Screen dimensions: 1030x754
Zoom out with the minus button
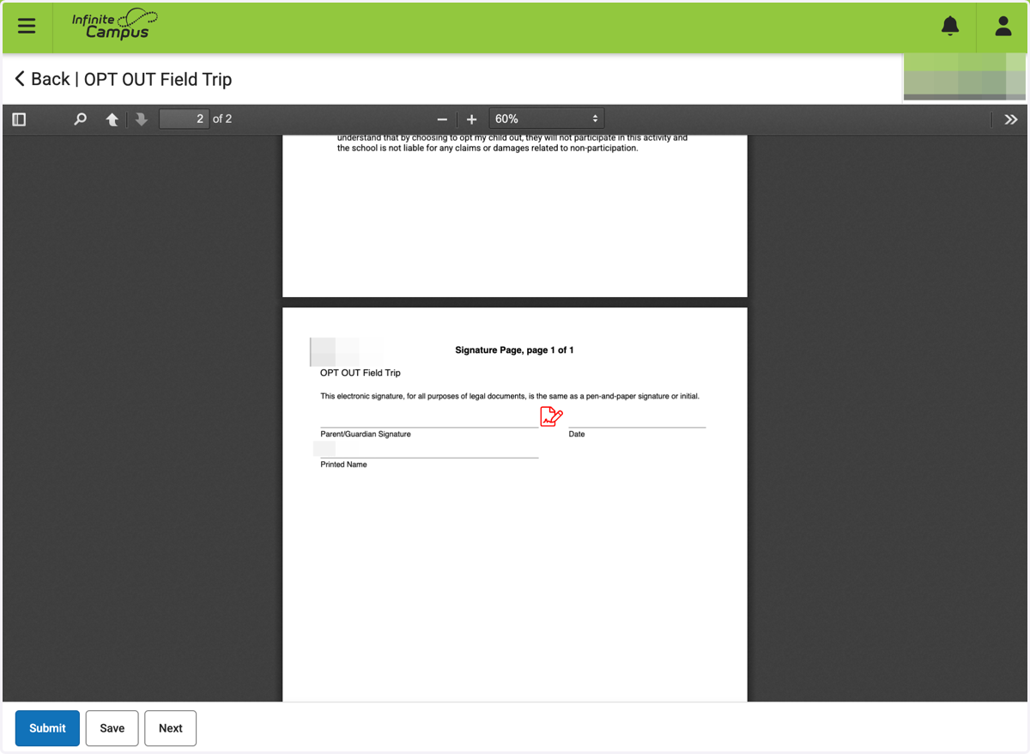point(442,119)
